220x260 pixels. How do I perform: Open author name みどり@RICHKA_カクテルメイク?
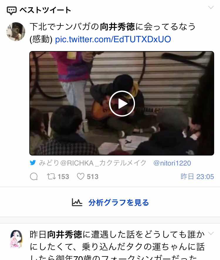coord(93,163)
